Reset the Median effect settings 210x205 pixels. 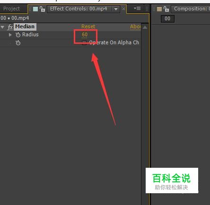coord(88,26)
